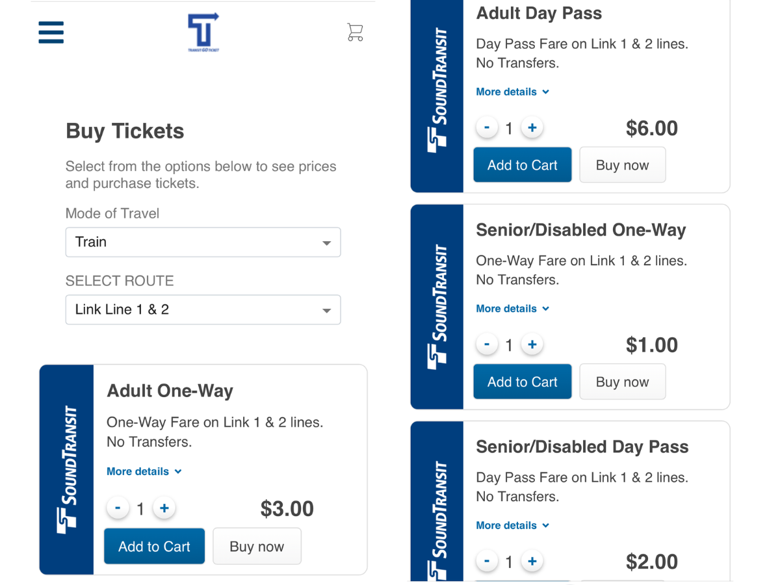
Task: Show More details for Senior/Disabled One-Way
Action: [512, 309]
